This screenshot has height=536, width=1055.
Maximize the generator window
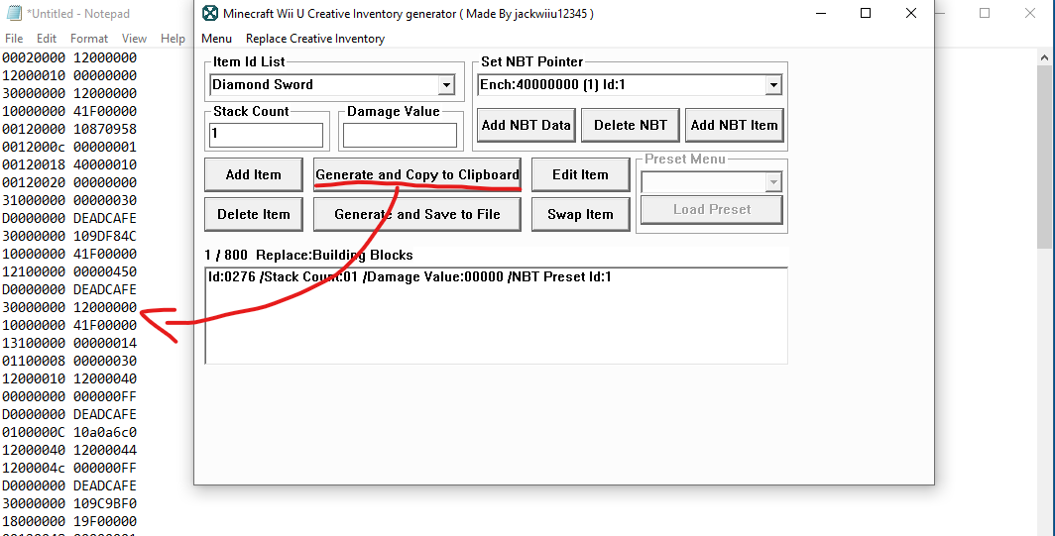point(866,14)
